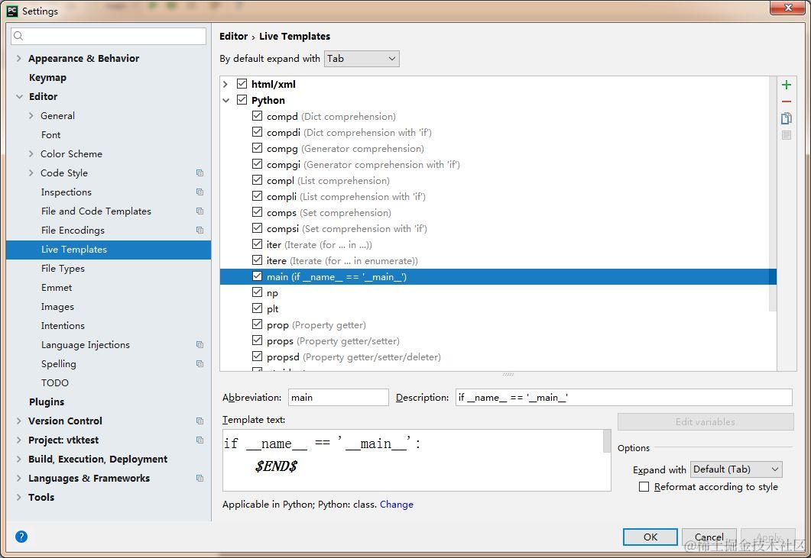811x558 pixels.
Task: Toggle the compgi template checkbox
Action: [x=257, y=164]
